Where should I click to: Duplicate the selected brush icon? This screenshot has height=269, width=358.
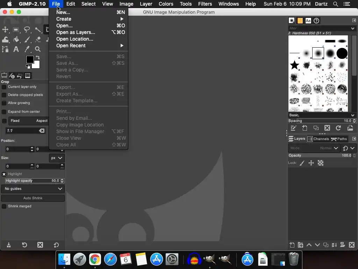coord(316,128)
